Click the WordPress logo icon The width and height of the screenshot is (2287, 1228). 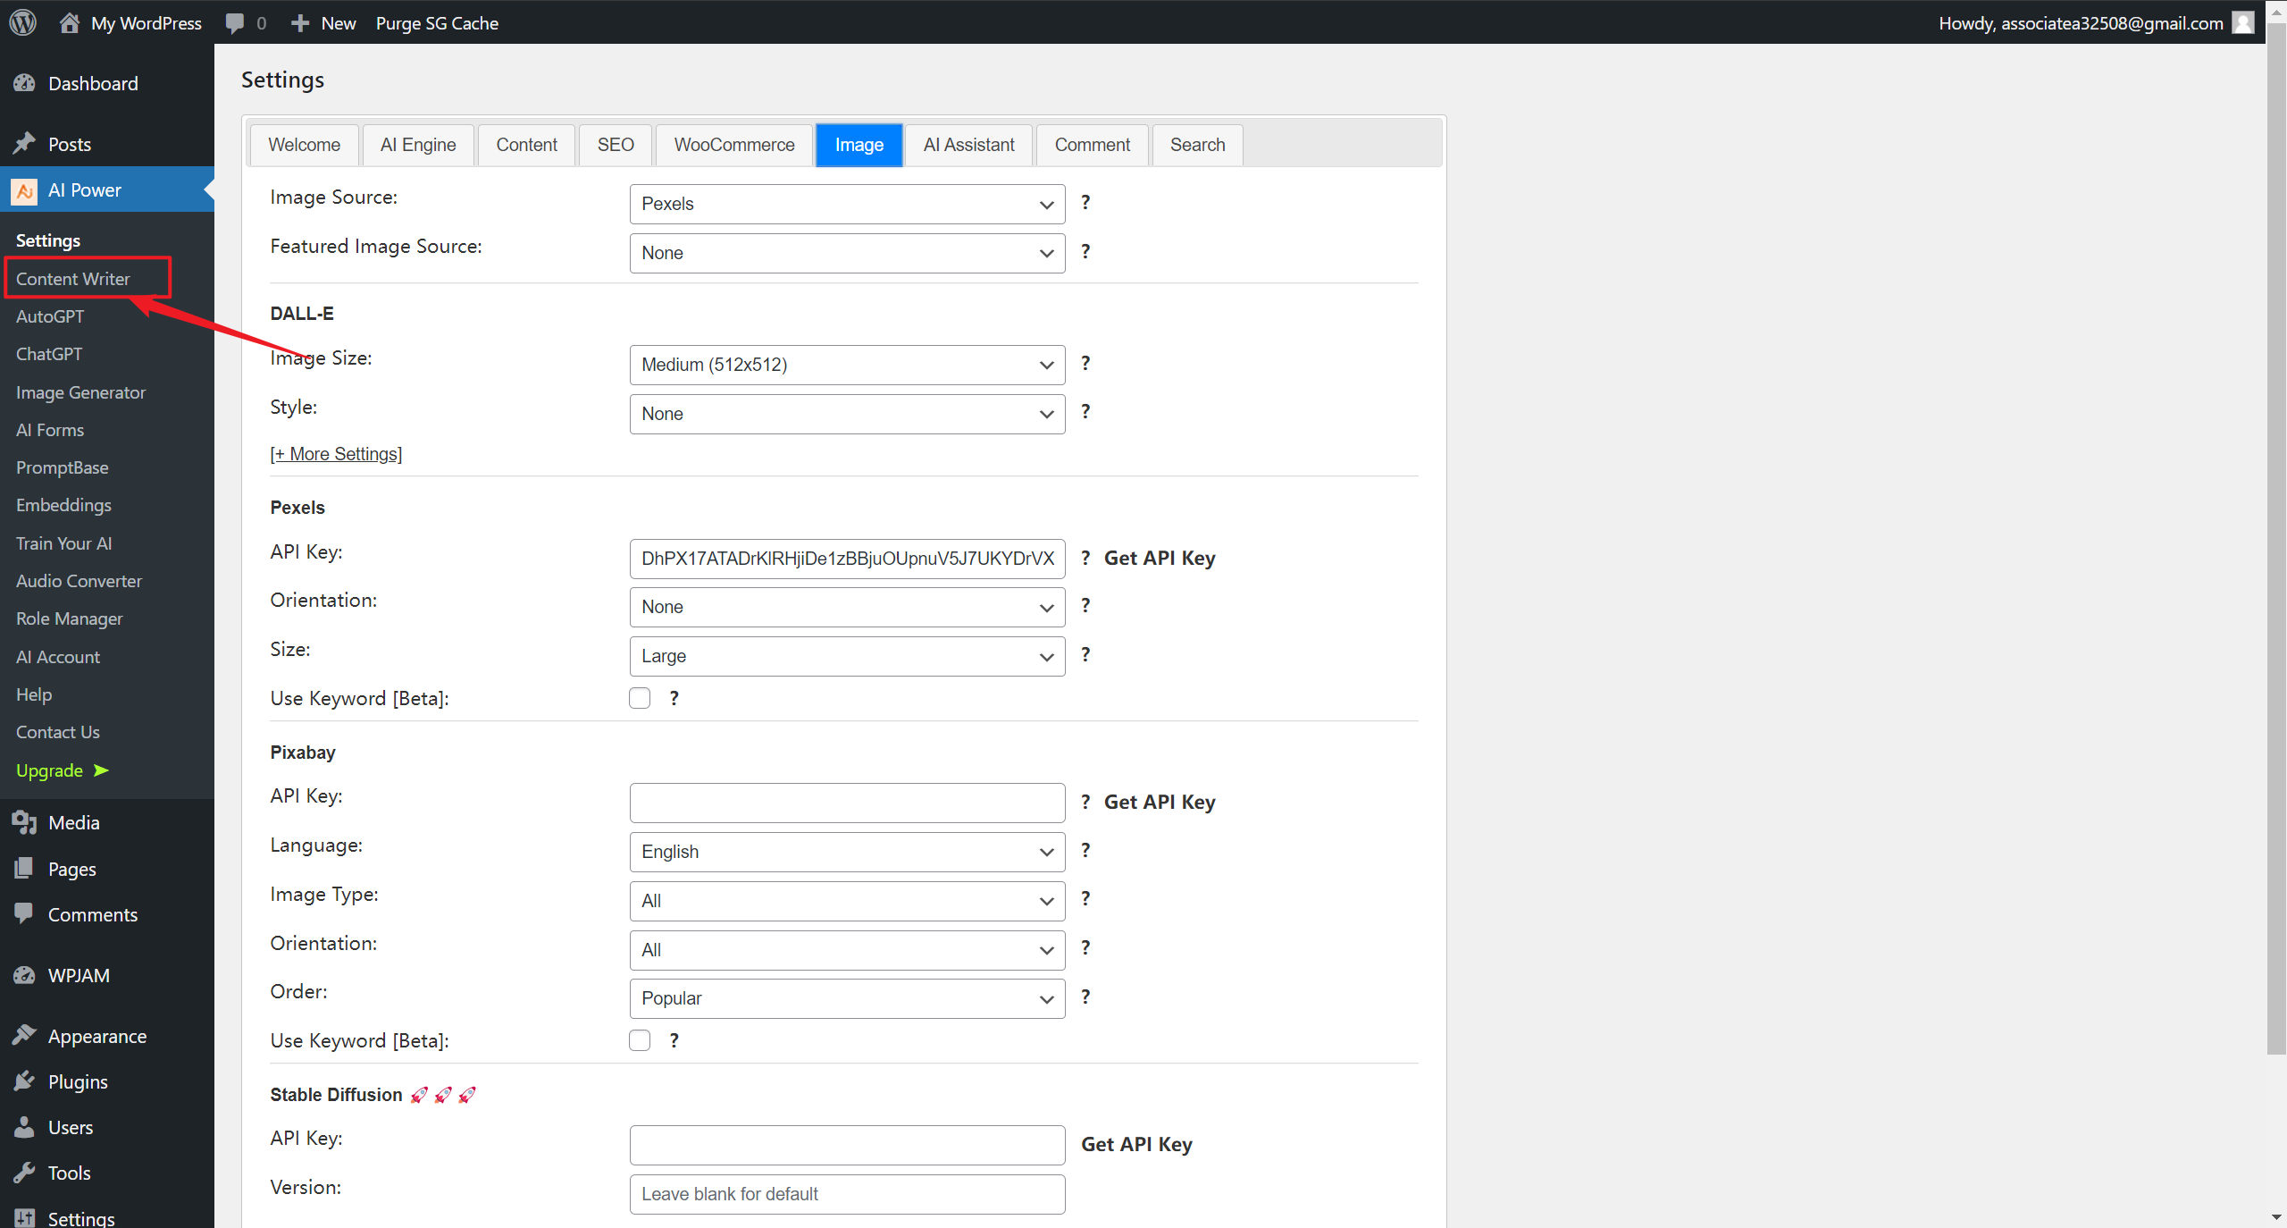(x=23, y=22)
